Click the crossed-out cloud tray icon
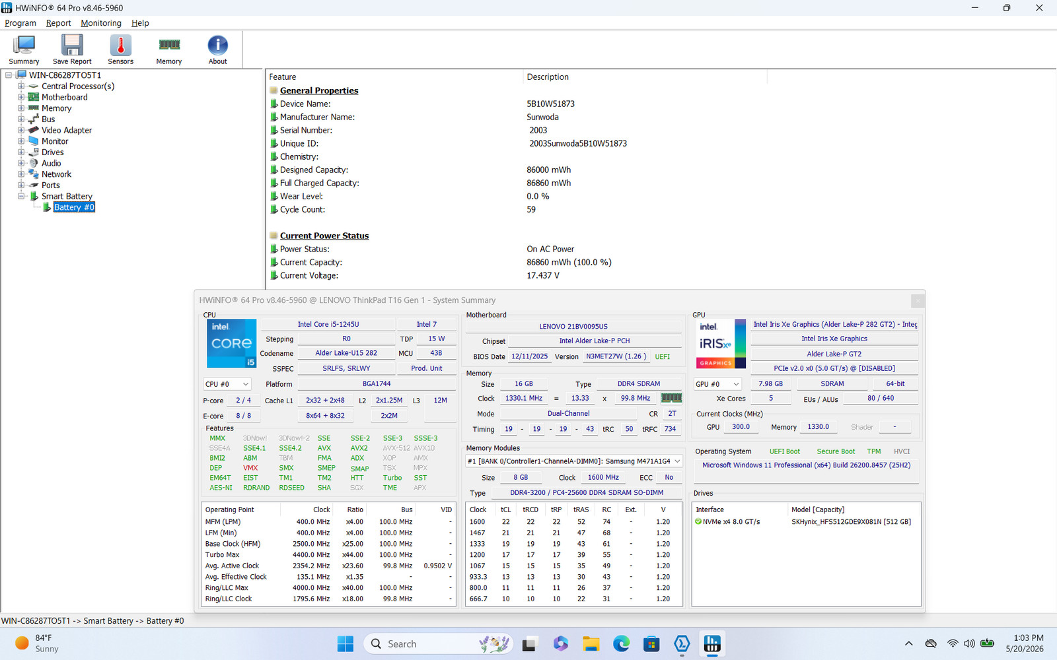 (x=931, y=643)
